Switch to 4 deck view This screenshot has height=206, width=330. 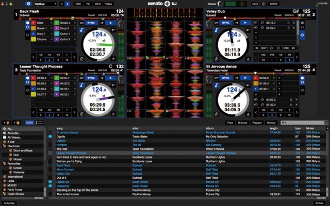(68, 4)
